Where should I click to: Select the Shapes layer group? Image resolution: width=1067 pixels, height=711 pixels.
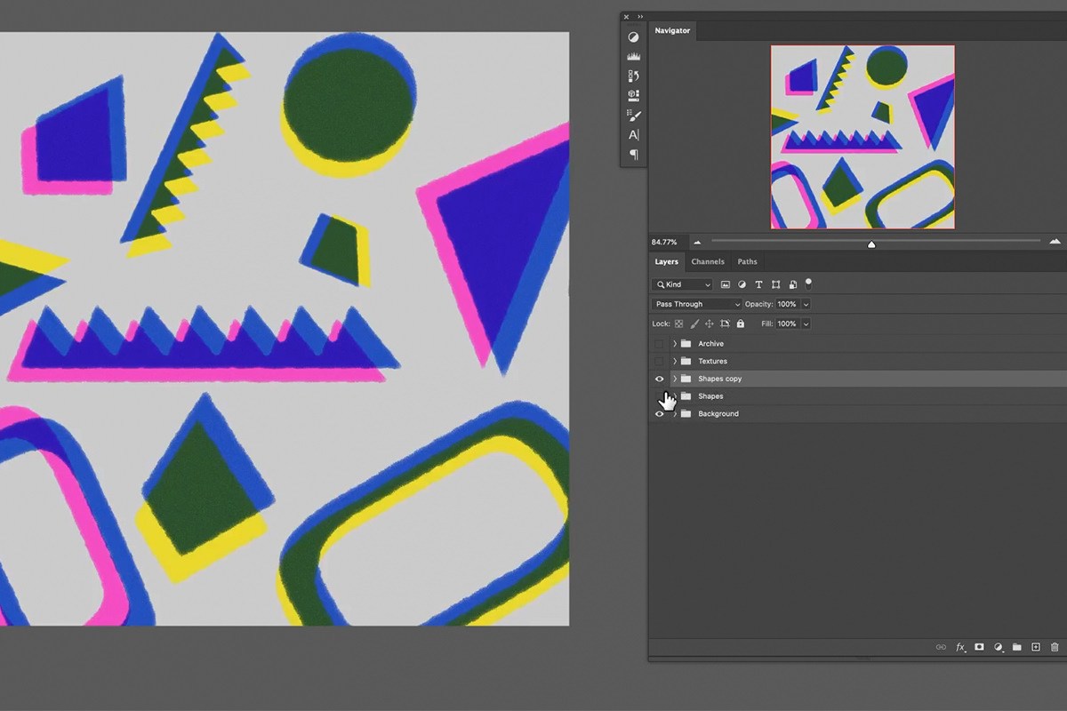point(858,396)
